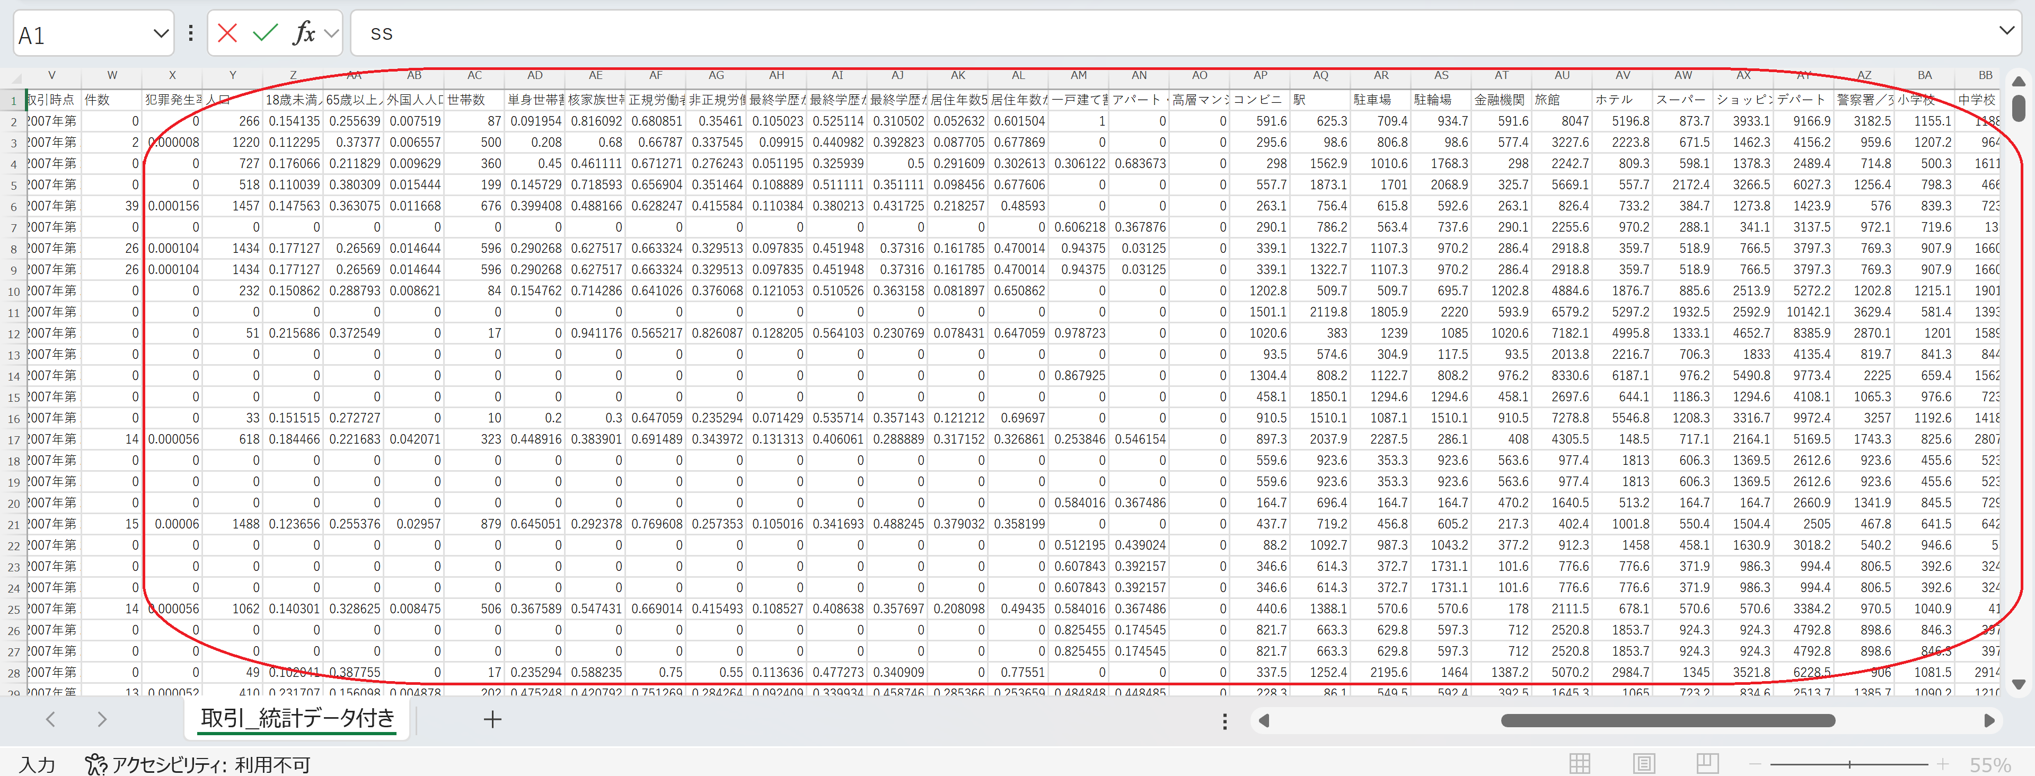Switch to Page Break Preview icon
The width and height of the screenshot is (2035, 776).
point(1707,763)
